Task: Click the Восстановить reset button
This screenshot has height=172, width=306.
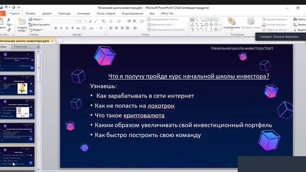Action: pos(39,24)
